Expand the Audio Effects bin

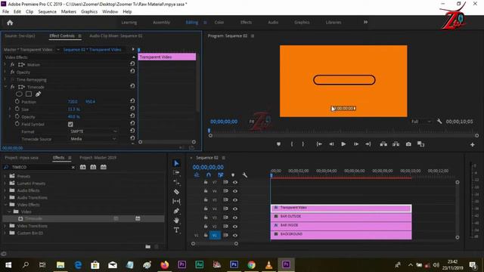click(x=5, y=190)
